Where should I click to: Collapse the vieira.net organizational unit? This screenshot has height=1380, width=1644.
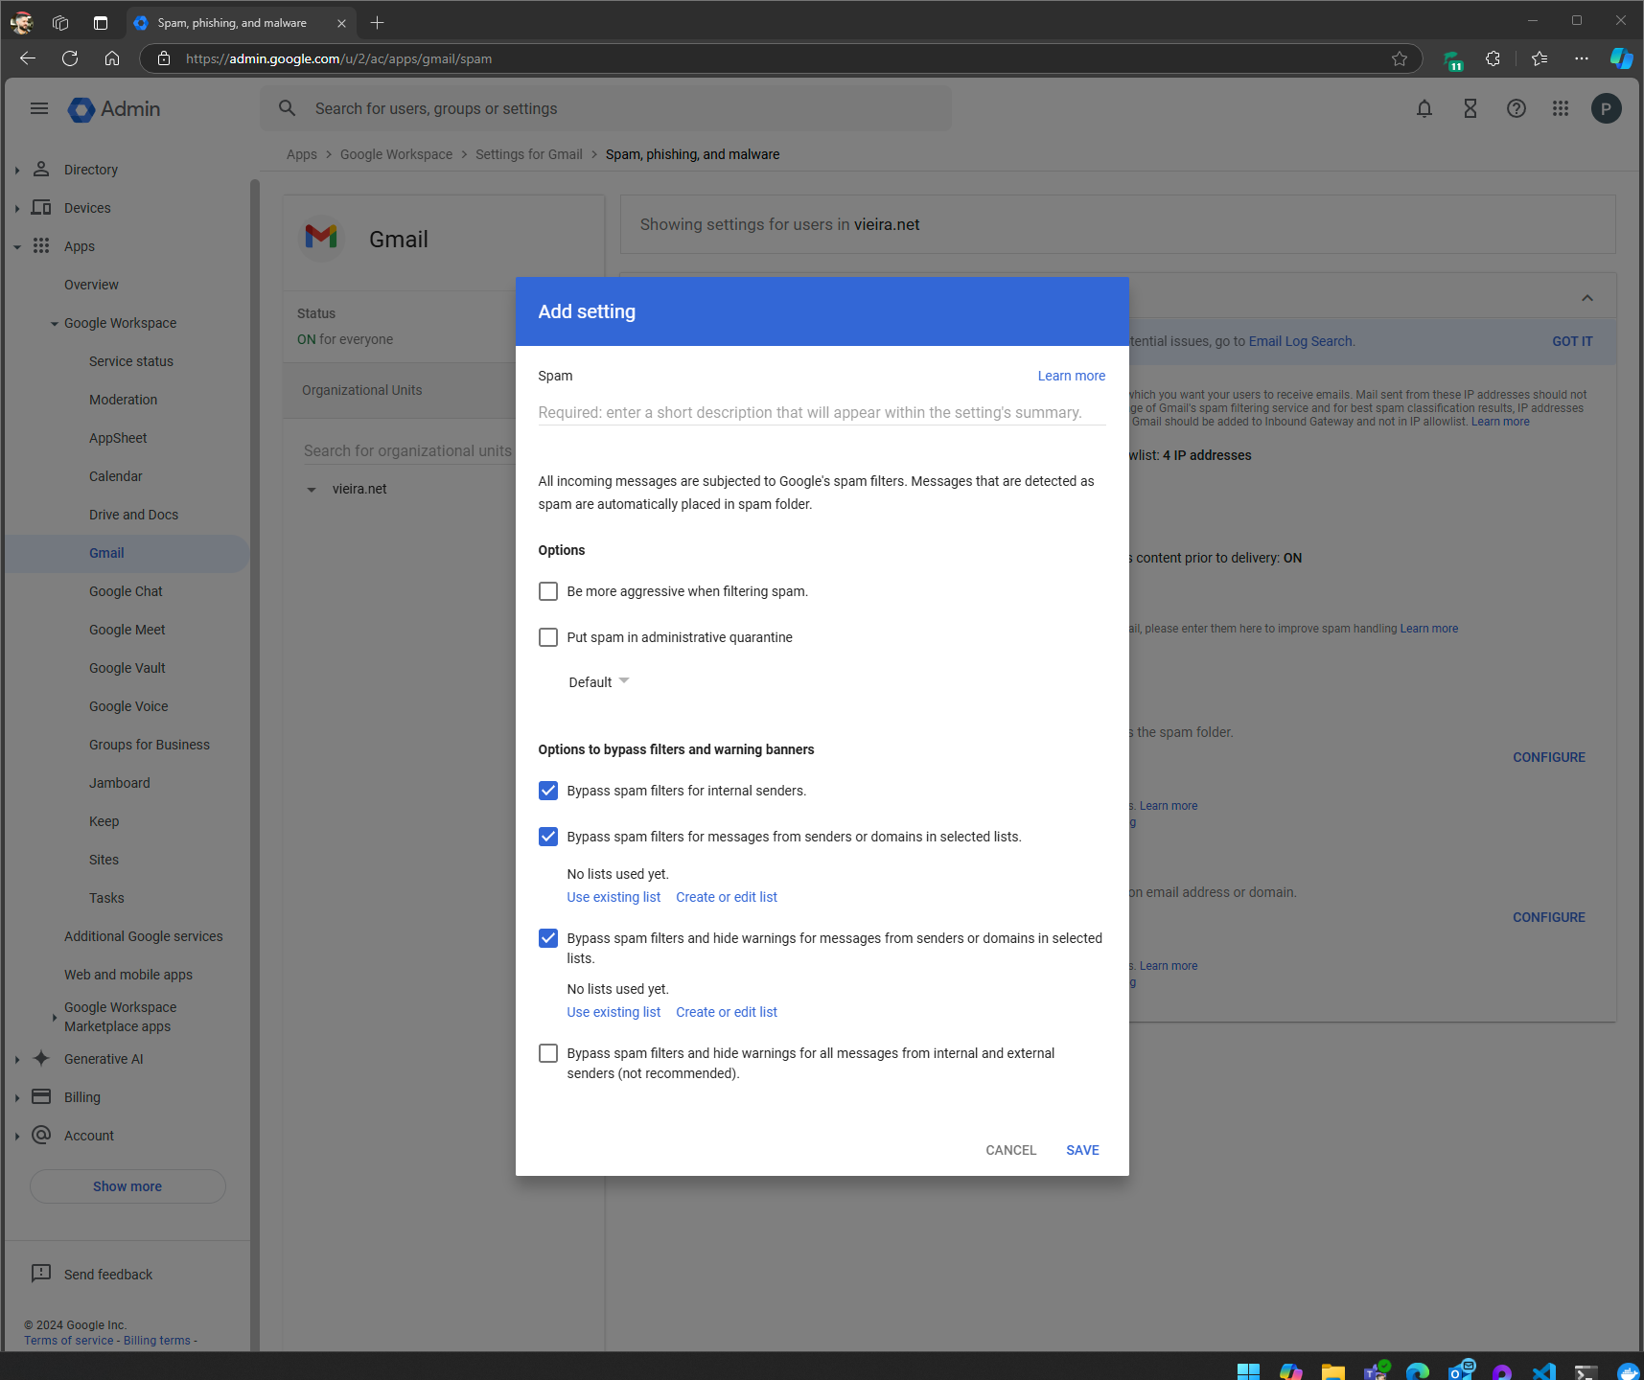click(x=312, y=490)
